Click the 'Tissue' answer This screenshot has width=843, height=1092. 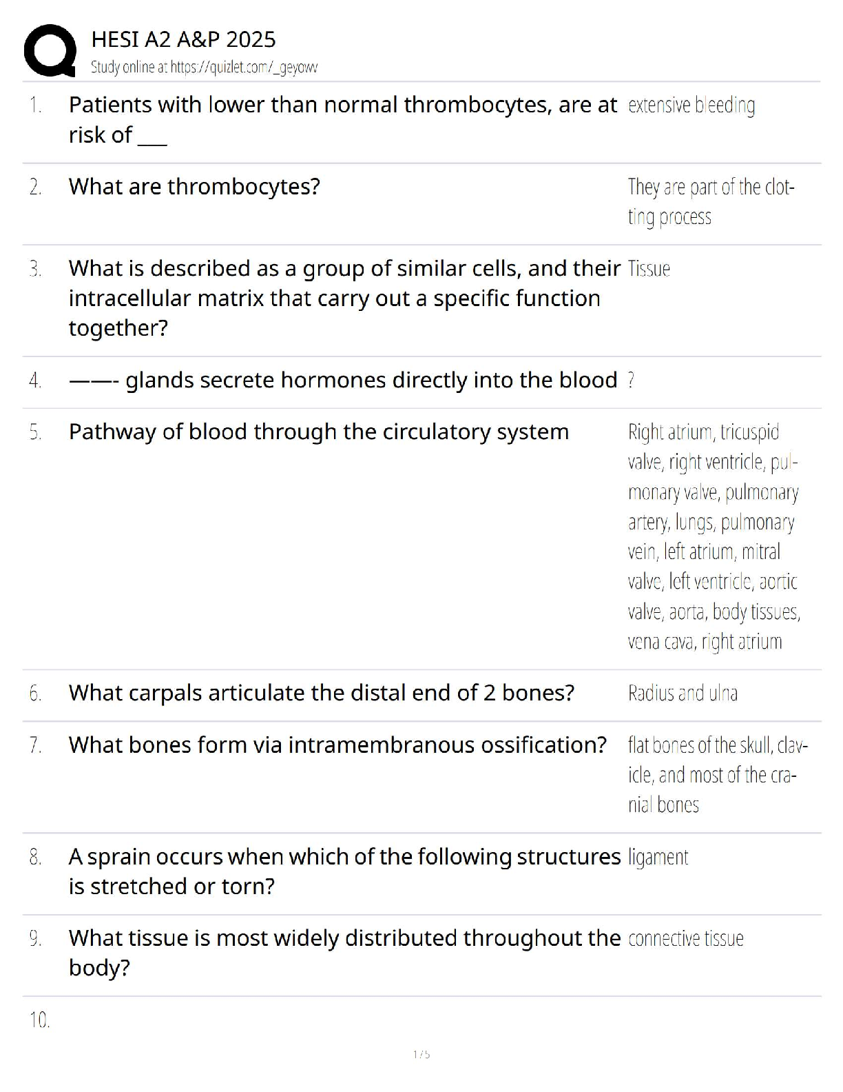click(649, 269)
